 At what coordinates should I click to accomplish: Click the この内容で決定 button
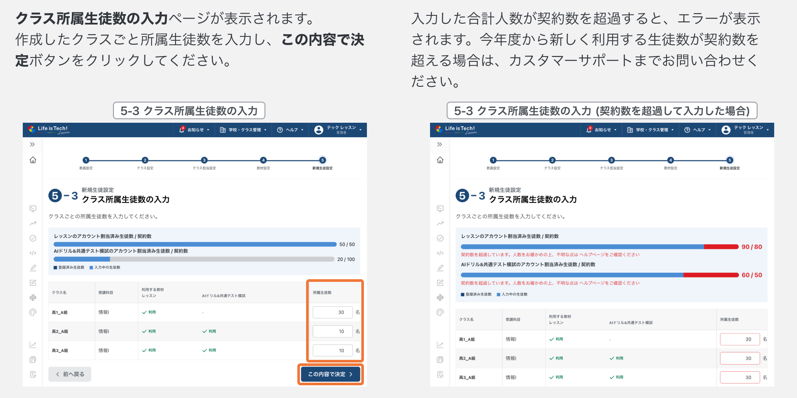click(331, 374)
